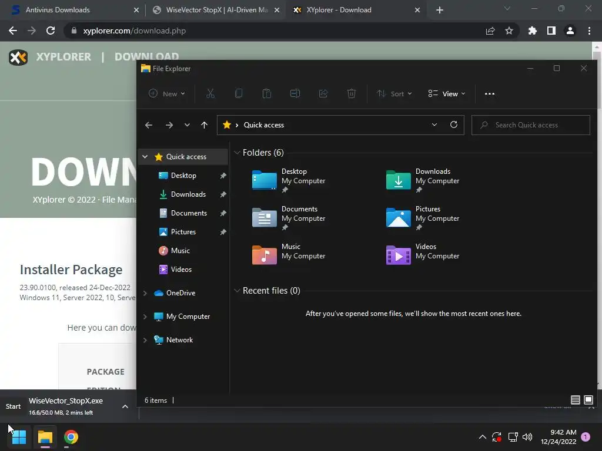This screenshot has width=602, height=451.
Task: Click the Search Quick access field
Action: pos(531,125)
